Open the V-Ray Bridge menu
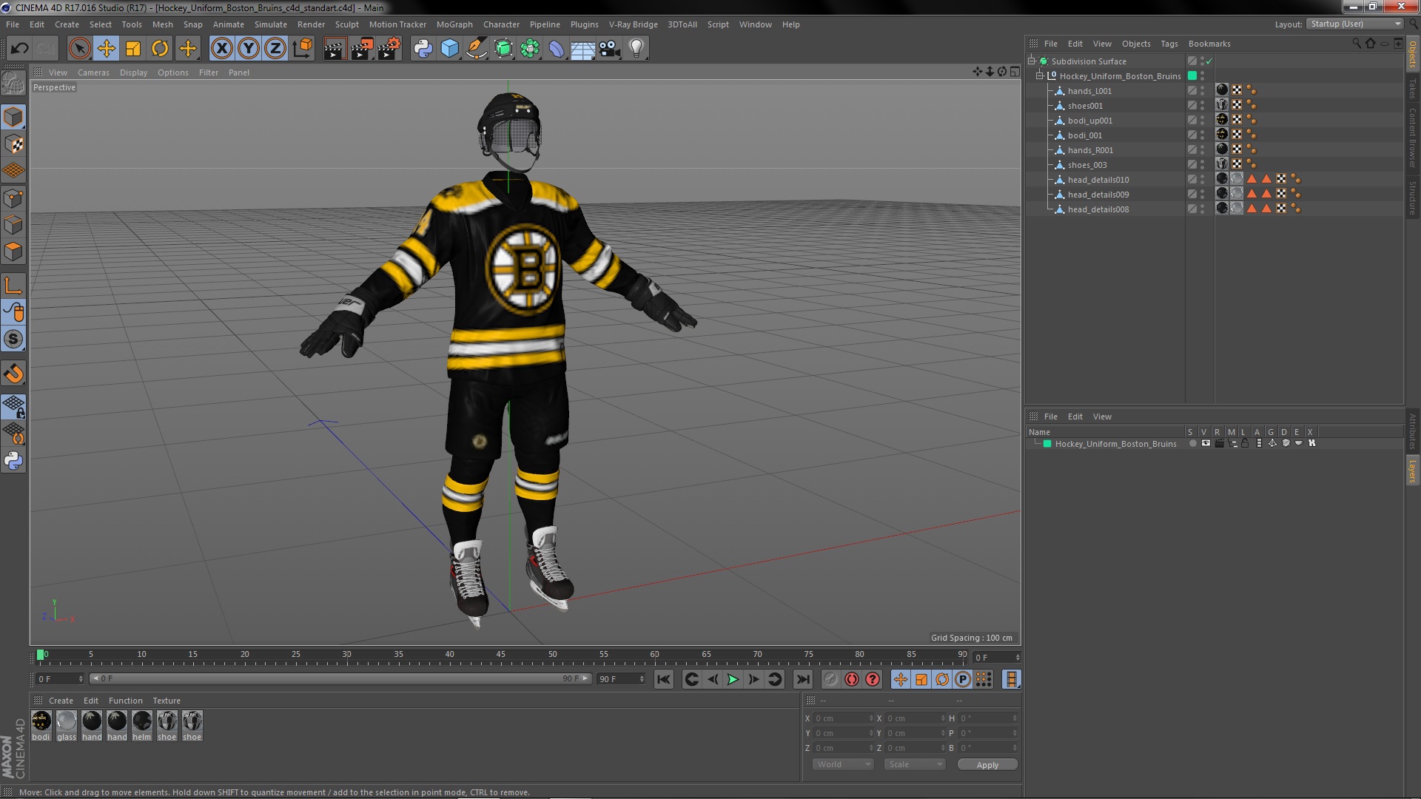Screen dimensions: 1421x799 click(633, 24)
